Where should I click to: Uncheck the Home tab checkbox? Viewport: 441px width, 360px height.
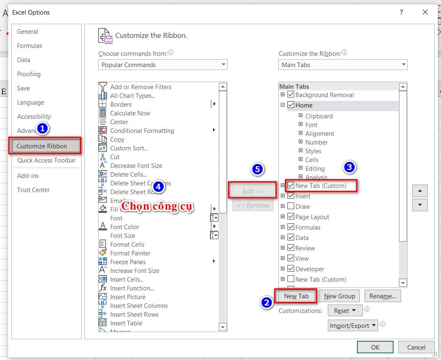291,105
